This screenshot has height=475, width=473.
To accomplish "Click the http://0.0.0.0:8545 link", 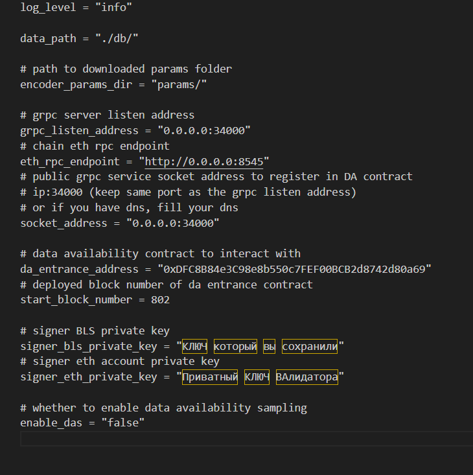I will click(x=204, y=162).
